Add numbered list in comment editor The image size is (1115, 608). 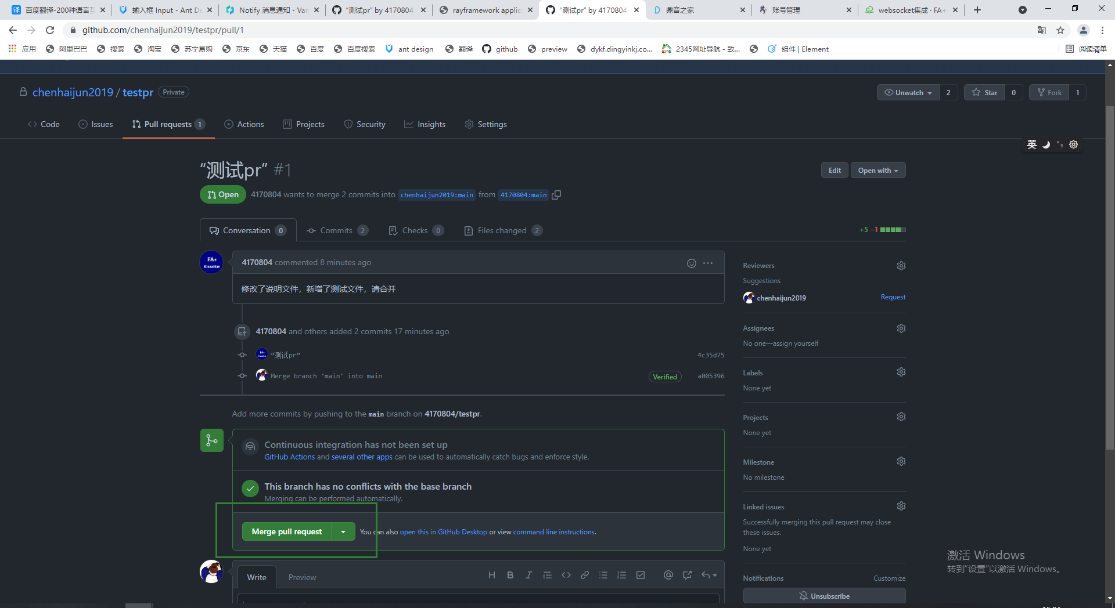(621, 575)
